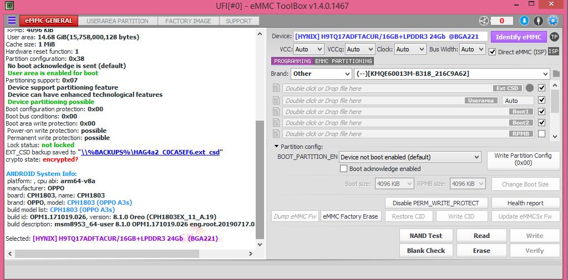Open the BOOT_PARTITION_EN dropdown

410,157
